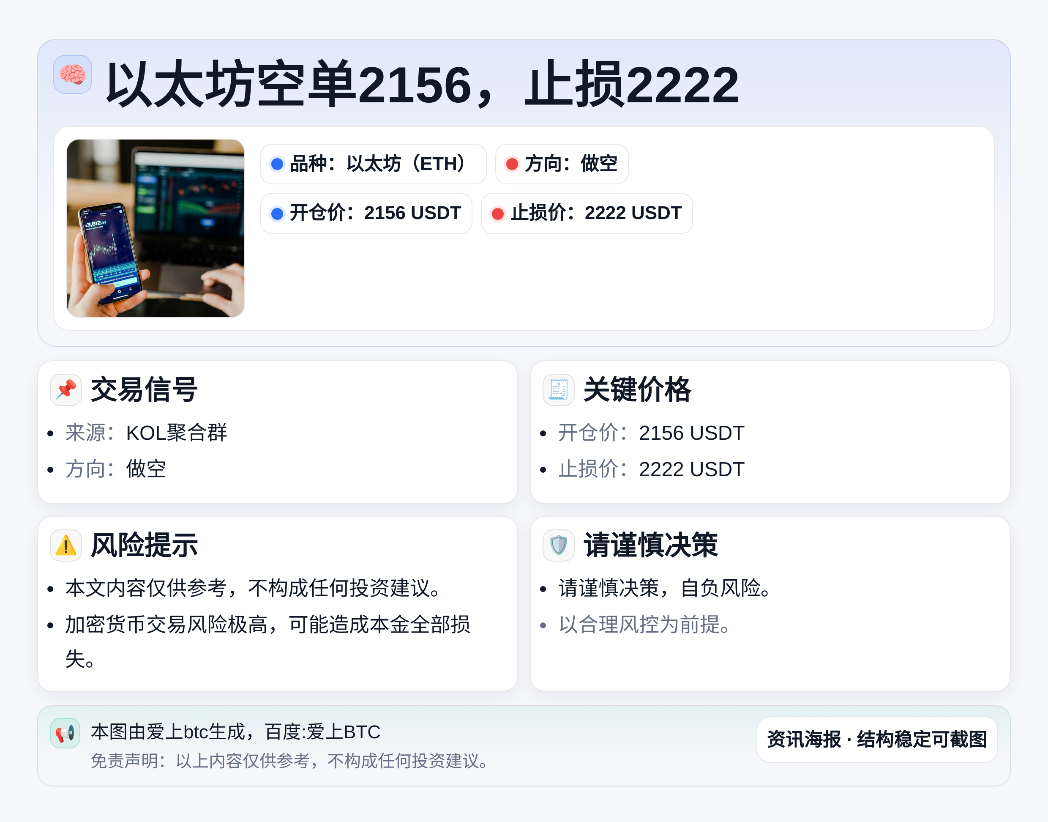The height and width of the screenshot is (822, 1048).
Task: Click the red dot before 止损价 tag
Action: (x=498, y=214)
